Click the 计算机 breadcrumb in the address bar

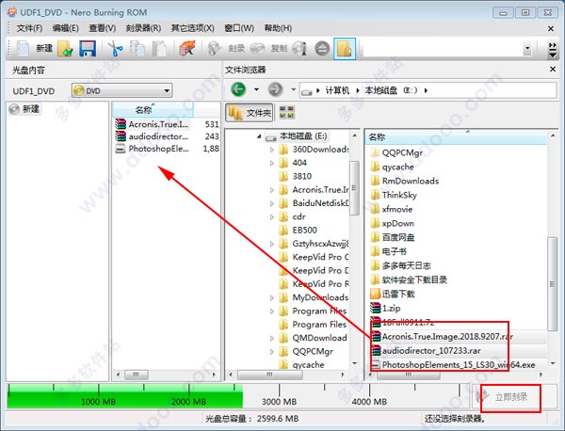click(337, 90)
